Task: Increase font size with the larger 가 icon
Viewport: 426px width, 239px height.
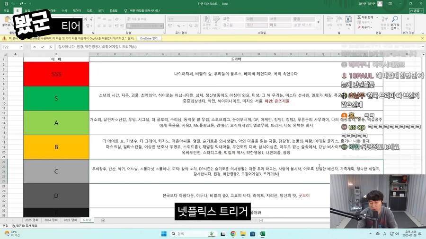Action: coord(86,19)
